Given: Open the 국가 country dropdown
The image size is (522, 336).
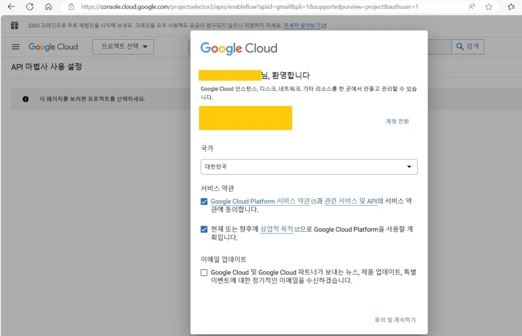Looking at the screenshot, I should click(408, 166).
